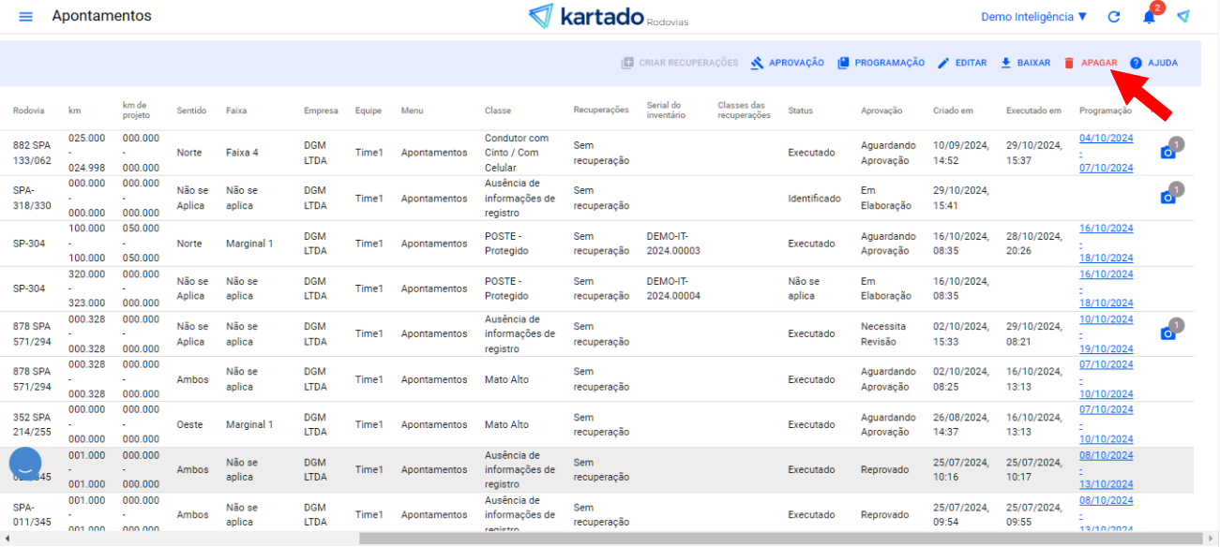Click the Programação toolbar button
Viewport: 1220px width, 547px height.
(x=881, y=63)
